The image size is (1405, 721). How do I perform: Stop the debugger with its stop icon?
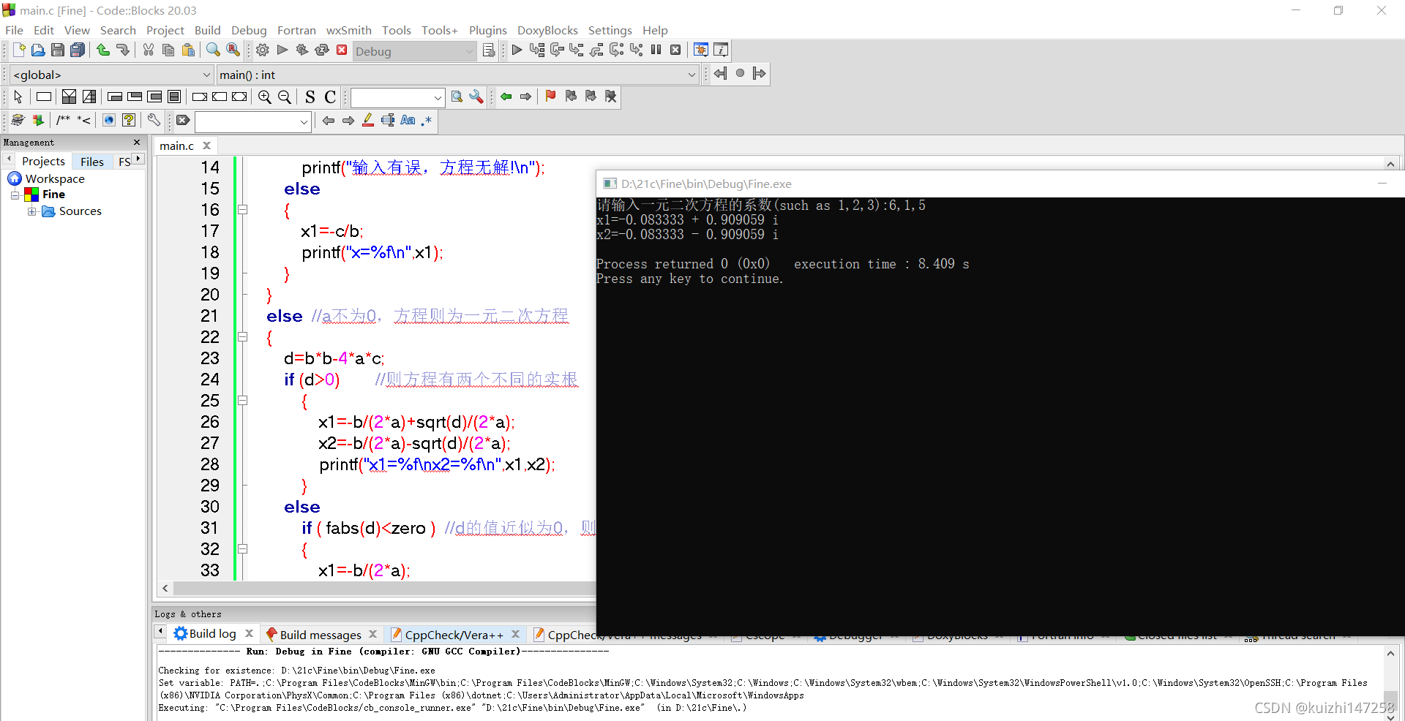(x=675, y=50)
